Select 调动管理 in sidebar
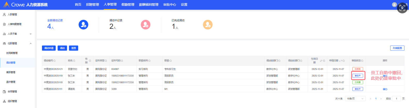Viewport: 409px width, 108px height. (17, 63)
